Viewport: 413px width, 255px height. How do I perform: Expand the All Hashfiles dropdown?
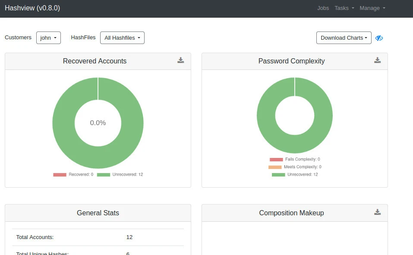(122, 38)
